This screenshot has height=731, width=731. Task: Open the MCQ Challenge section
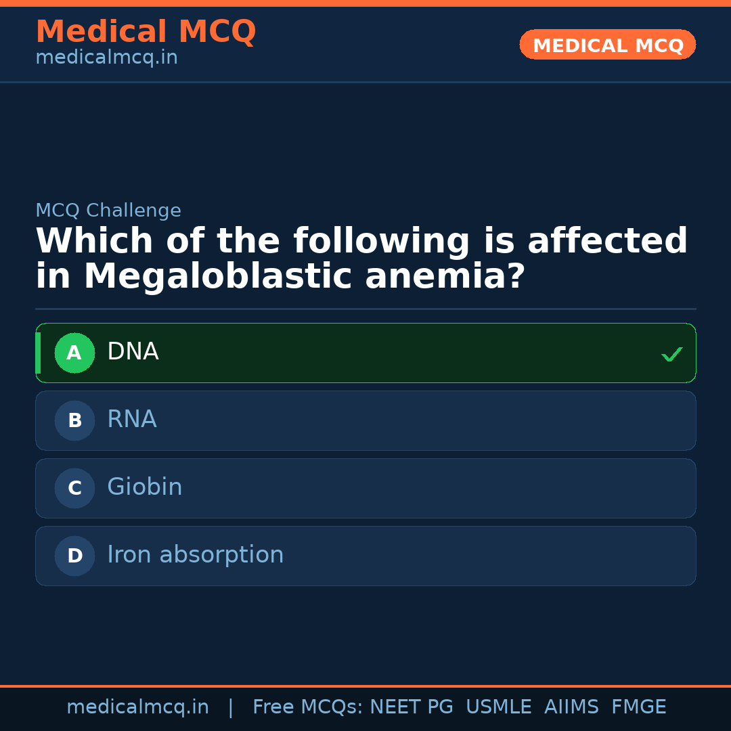pyautogui.click(x=108, y=211)
